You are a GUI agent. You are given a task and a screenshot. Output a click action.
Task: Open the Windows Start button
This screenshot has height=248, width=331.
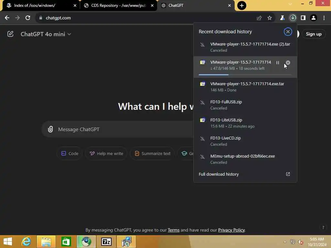click(x=8, y=242)
